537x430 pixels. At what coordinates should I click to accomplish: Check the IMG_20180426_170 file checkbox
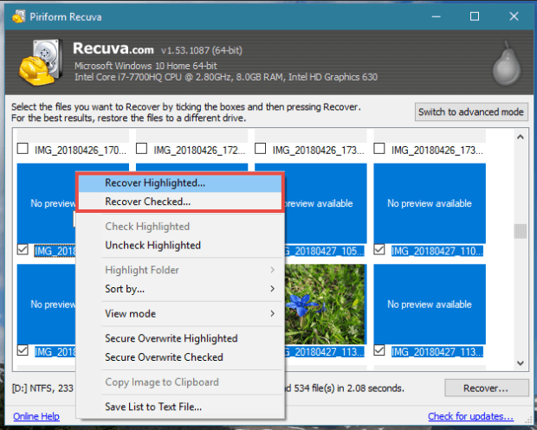[x=23, y=149]
